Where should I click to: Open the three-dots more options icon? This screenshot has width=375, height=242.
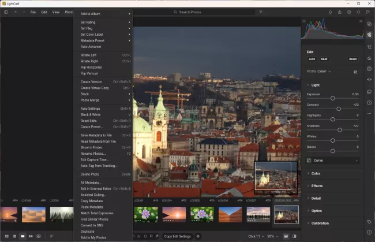pos(369,113)
